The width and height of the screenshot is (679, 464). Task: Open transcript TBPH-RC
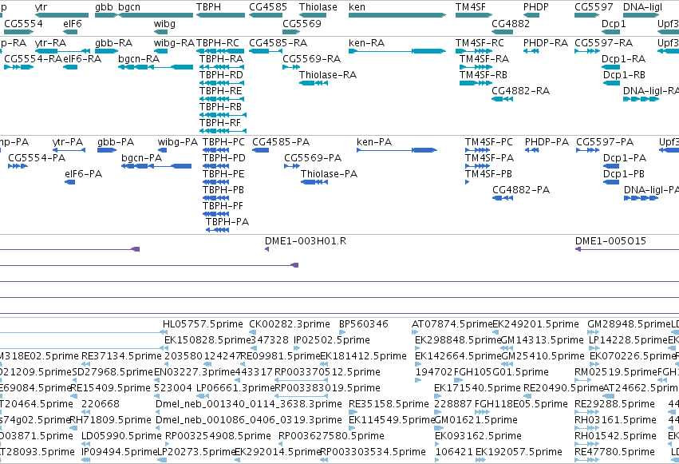point(217,43)
